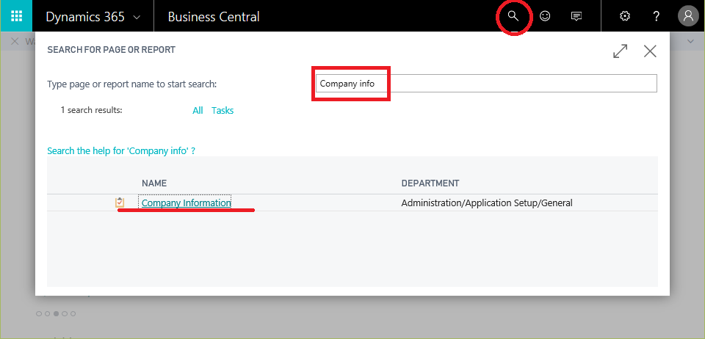Click the chat message icon
Image resolution: width=705 pixels, height=339 pixels.
pos(577,16)
